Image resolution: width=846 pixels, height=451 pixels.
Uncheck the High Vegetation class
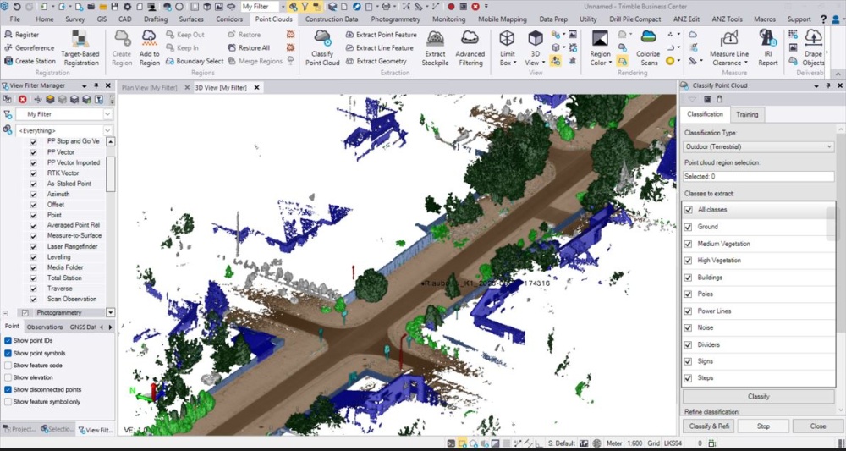coord(688,261)
